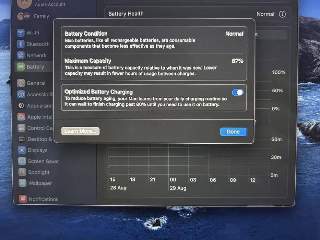Image resolution: width=320 pixels, height=240 pixels.
Task: Open the Spotlight magnifier icon
Action: click(22, 172)
